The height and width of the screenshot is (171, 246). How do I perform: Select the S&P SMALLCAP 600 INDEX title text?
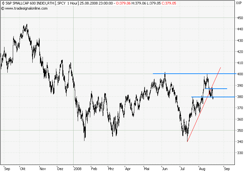26,3
